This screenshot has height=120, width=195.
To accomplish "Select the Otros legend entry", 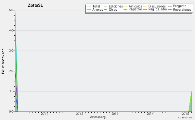I will [113, 9].
